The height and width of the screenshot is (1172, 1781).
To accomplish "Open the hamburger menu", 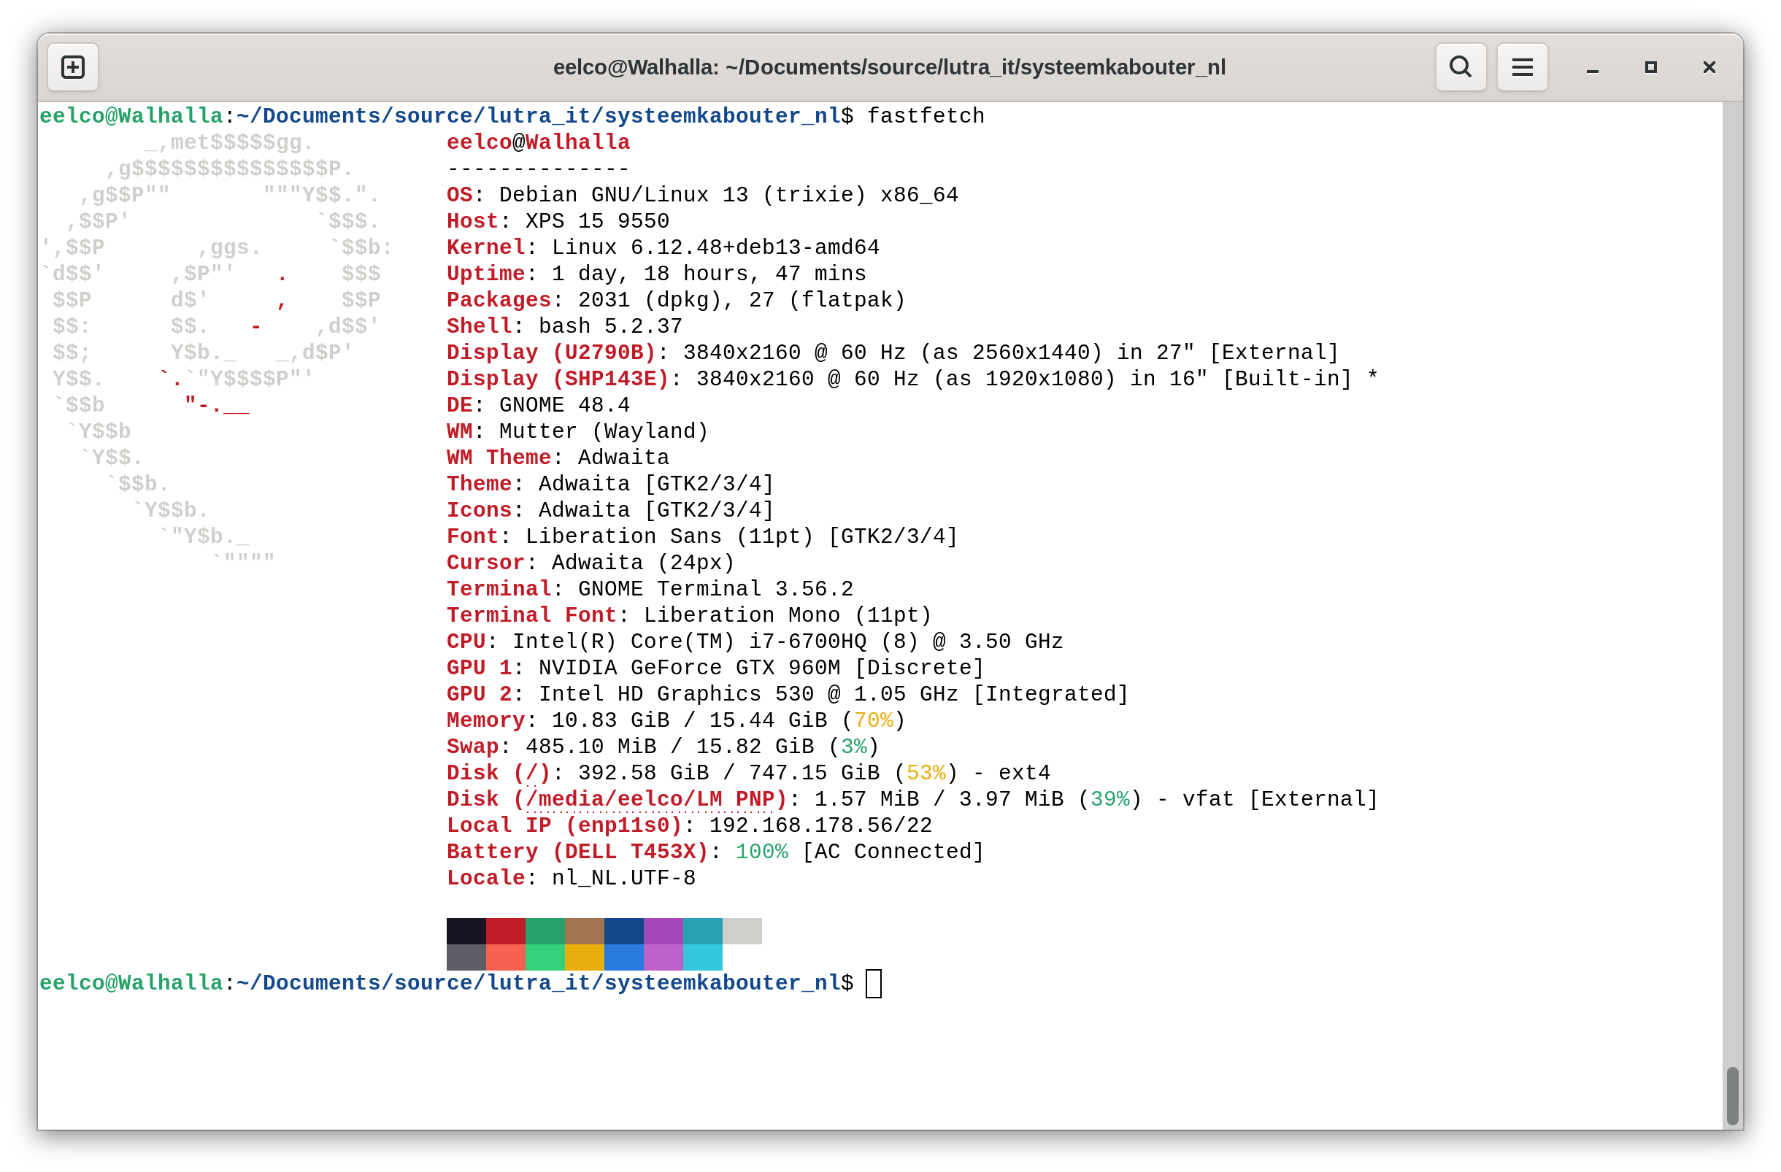I will point(1521,67).
